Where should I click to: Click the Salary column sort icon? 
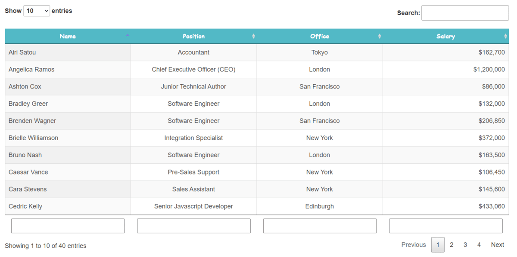click(505, 37)
